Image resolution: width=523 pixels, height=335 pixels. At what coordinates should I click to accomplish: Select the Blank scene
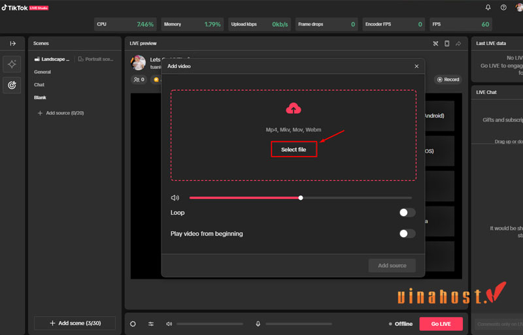[40, 97]
